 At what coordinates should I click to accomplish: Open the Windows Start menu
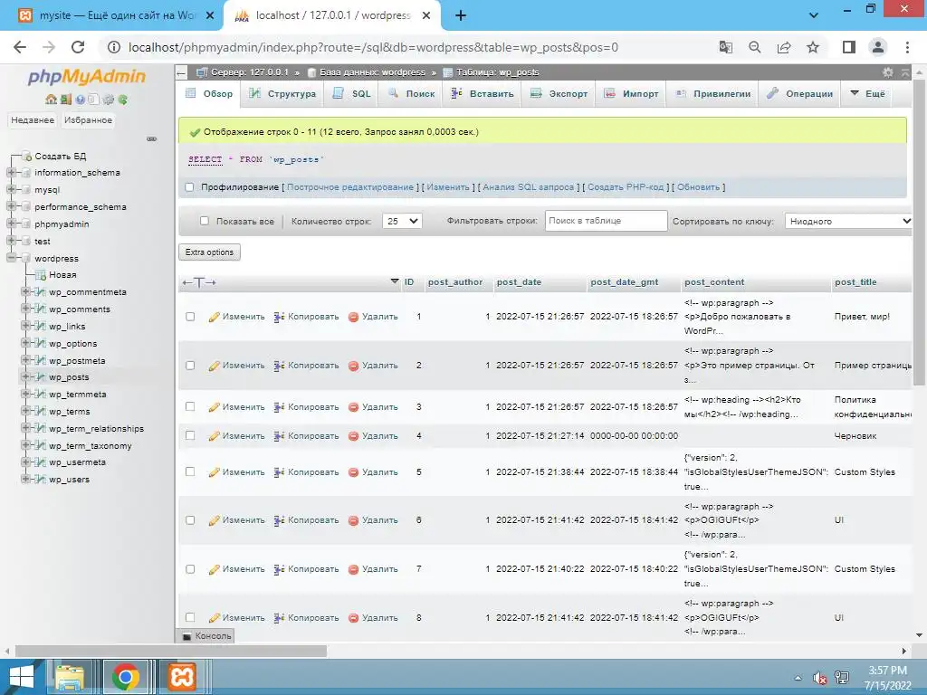[22, 677]
